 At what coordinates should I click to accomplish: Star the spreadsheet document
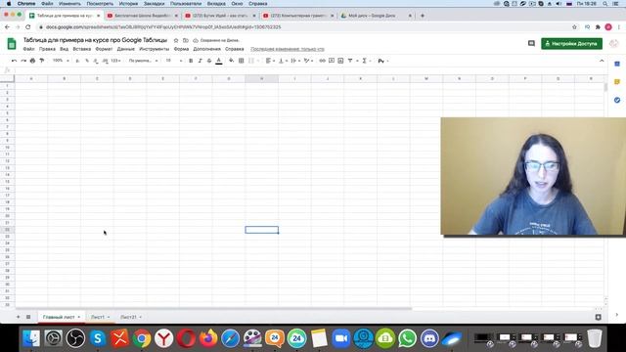coord(176,40)
